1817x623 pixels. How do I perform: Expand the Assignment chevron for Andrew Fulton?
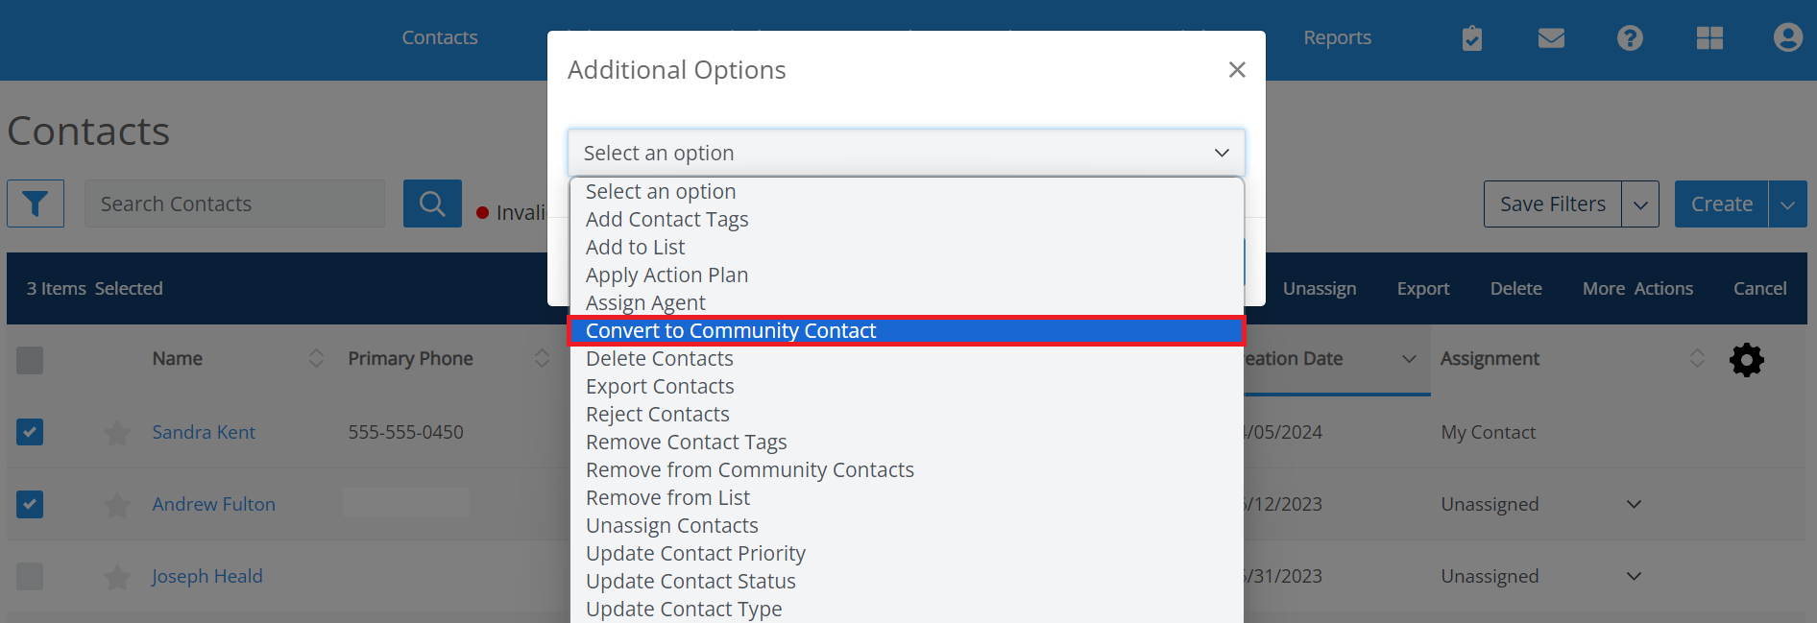tap(1634, 503)
